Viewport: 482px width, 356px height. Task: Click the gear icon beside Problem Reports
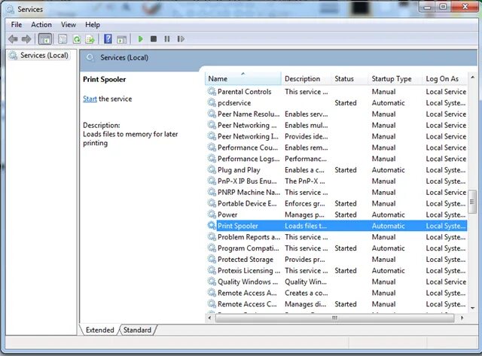coord(212,236)
